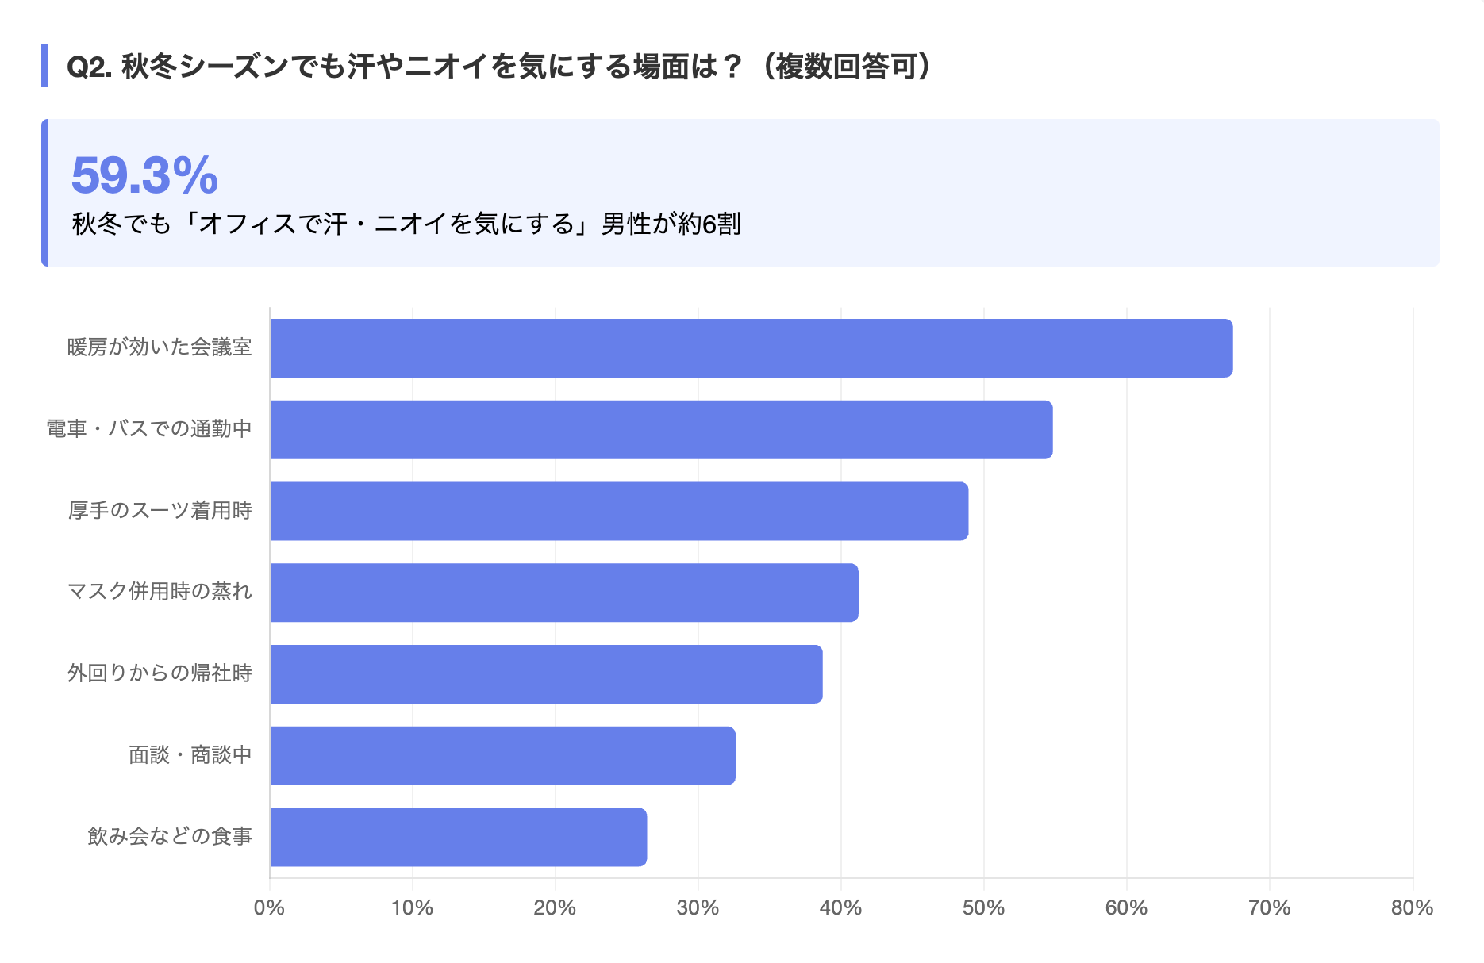Viewport: 1484px width, 963px height.
Task: Click the 0% axis tick label
Action: (x=269, y=908)
